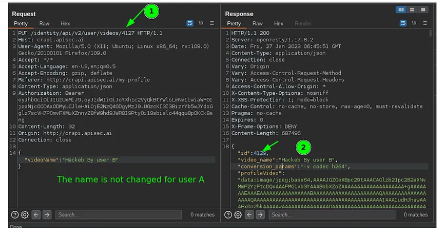Screen dimensions: 440x236
Task: Click the Origin: http://crapi.apisec.ai line
Action: click(x=65, y=133)
